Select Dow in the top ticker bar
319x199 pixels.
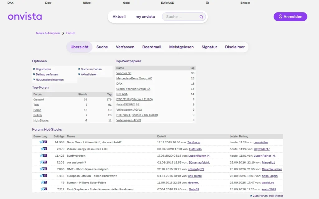point(48,2)
